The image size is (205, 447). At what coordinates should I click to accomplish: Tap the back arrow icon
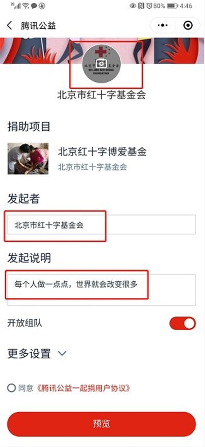[x=10, y=25]
